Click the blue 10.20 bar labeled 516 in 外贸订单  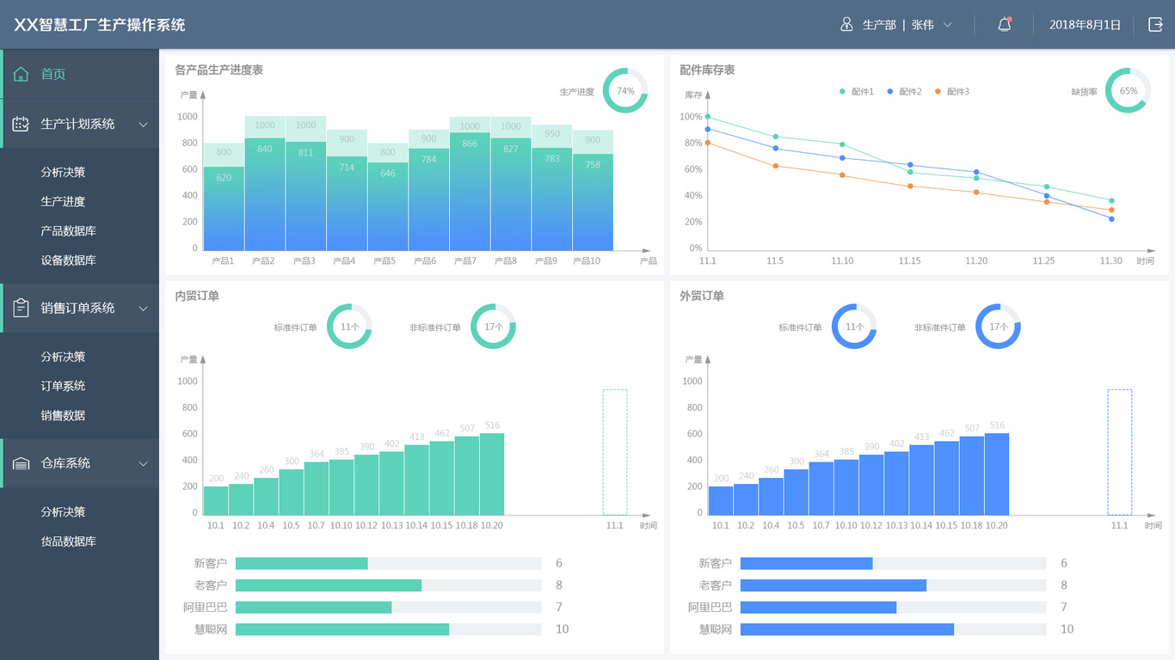[997, 474]
